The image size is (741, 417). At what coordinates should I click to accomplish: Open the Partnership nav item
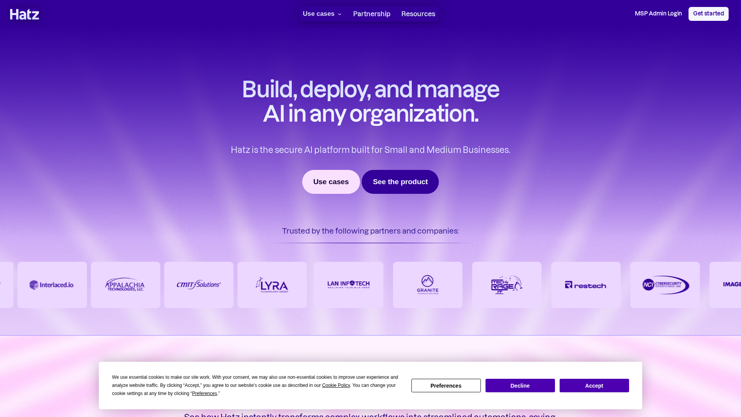point(372,14)
